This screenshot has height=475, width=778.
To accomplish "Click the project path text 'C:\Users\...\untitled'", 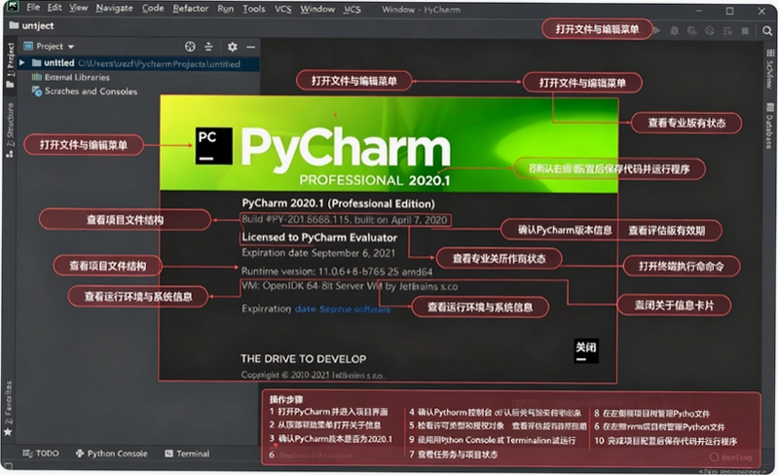I will coord(159,64).
